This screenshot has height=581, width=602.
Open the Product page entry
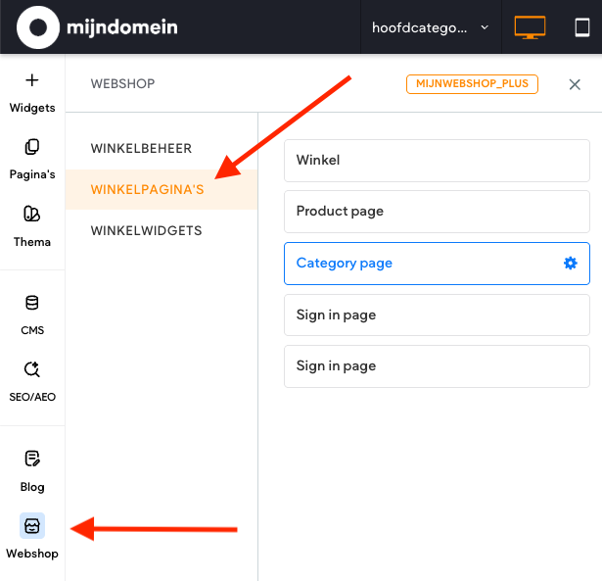[x=437, y=212]
